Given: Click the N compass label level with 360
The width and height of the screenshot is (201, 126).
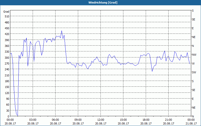Looking at the screenshot, I should click(x=193, y=46).
